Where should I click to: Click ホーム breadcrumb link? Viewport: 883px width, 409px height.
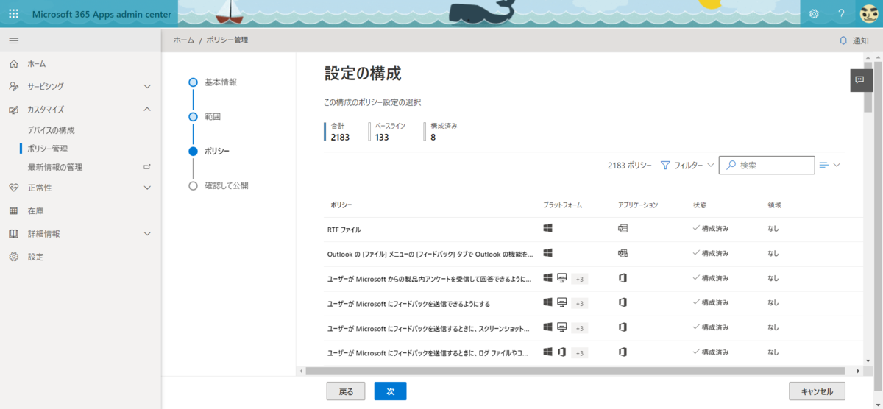tap(184, 40)
